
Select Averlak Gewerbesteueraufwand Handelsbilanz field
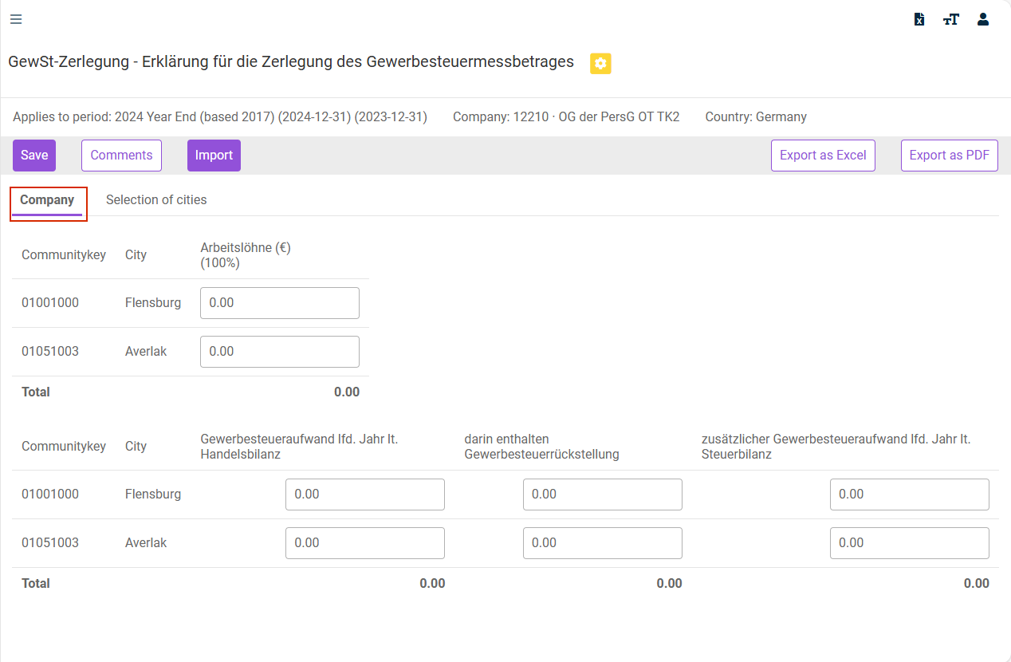(365, 543)
